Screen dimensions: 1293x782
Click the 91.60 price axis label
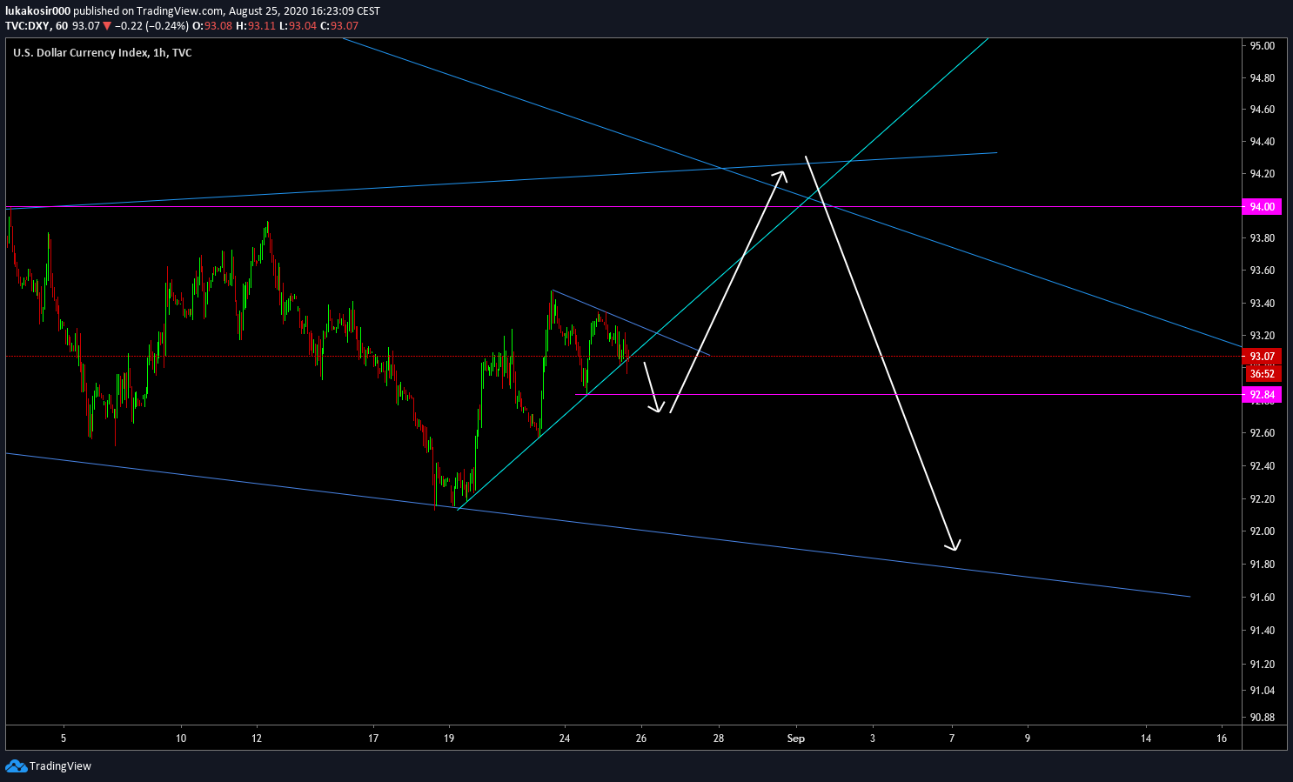click(1263, 598)
